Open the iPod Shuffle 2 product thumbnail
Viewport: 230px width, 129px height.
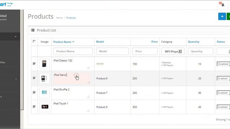coord(44,92)
